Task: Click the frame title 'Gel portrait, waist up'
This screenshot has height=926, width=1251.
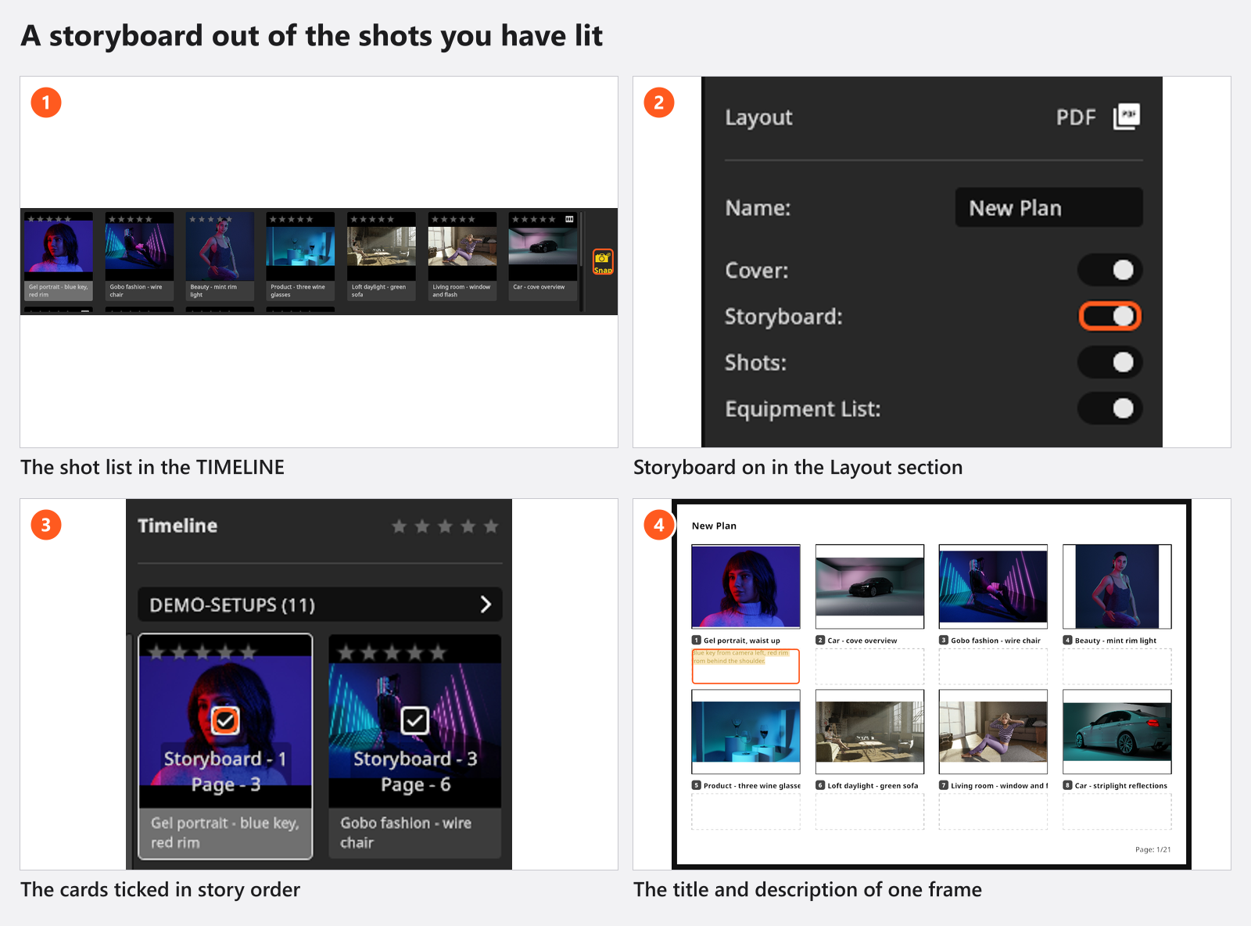Action: tap(742, 641)
